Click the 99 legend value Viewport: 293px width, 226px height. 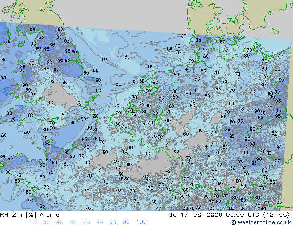pos(126,222)
